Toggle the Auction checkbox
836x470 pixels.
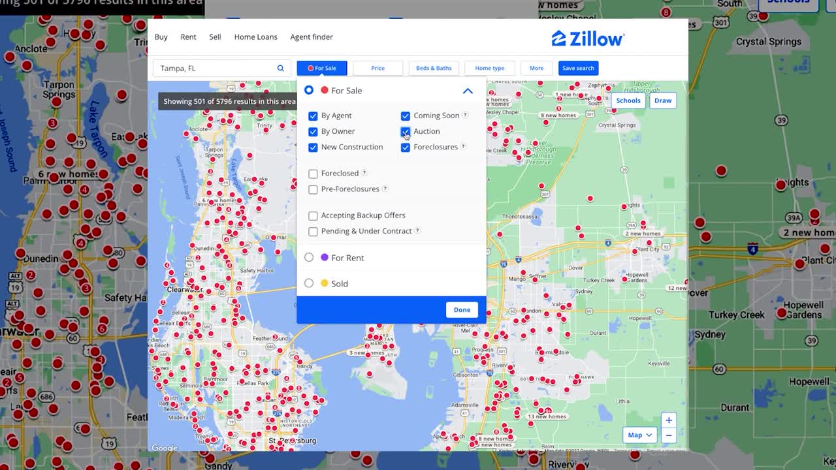[x=406, y=132]
